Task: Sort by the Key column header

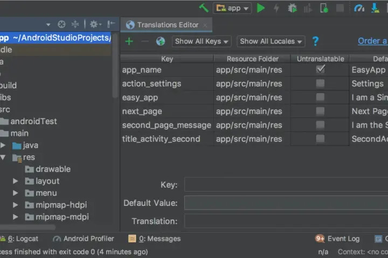Action: point(167,59)
